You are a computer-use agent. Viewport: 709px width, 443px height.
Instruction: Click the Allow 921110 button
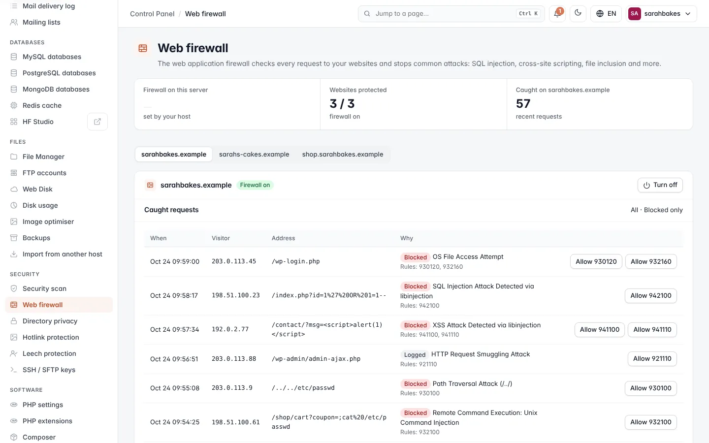pos(652,359)
